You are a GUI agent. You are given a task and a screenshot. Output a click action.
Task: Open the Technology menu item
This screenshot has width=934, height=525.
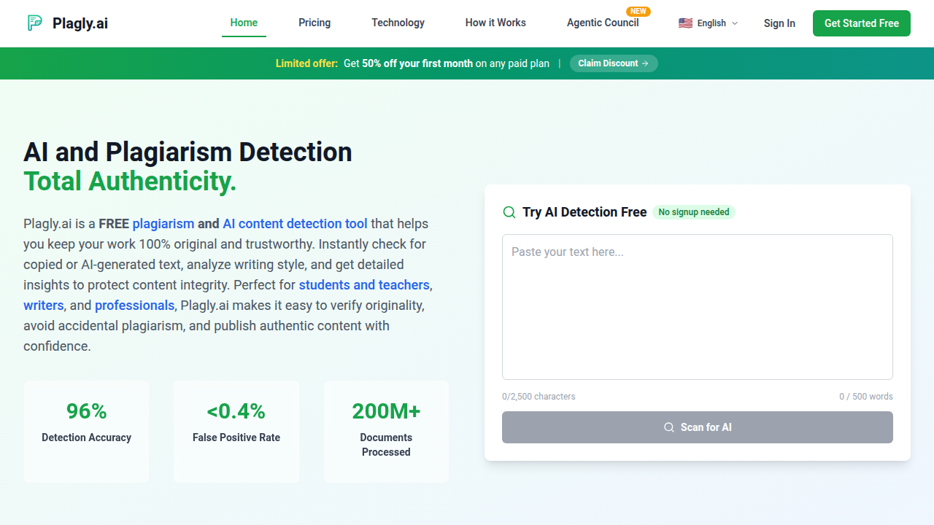pos(398,23)
